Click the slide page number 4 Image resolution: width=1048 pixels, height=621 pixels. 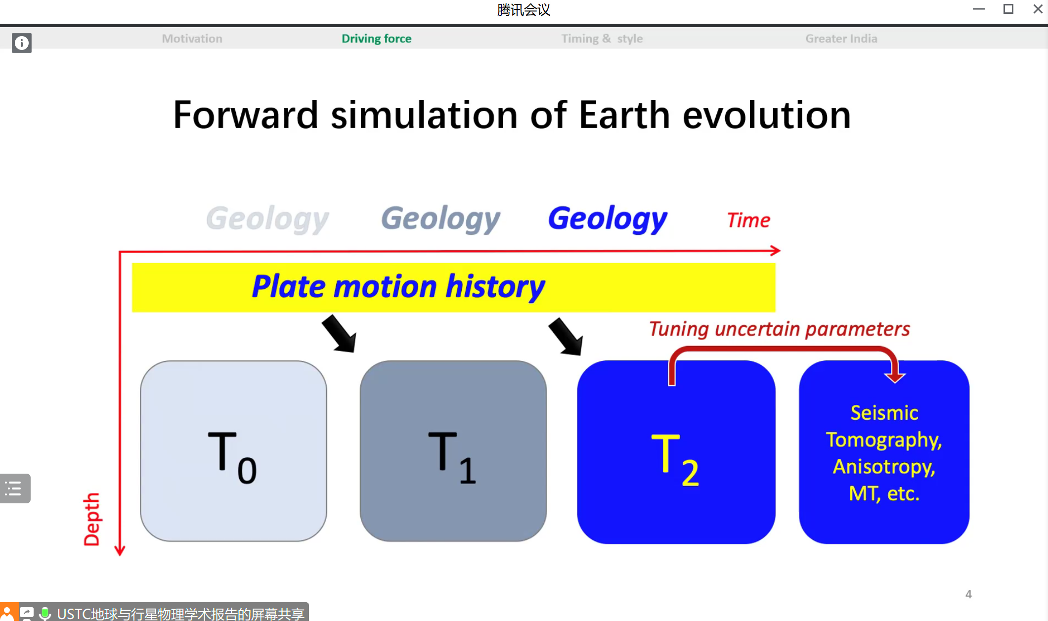coord(968,594)
